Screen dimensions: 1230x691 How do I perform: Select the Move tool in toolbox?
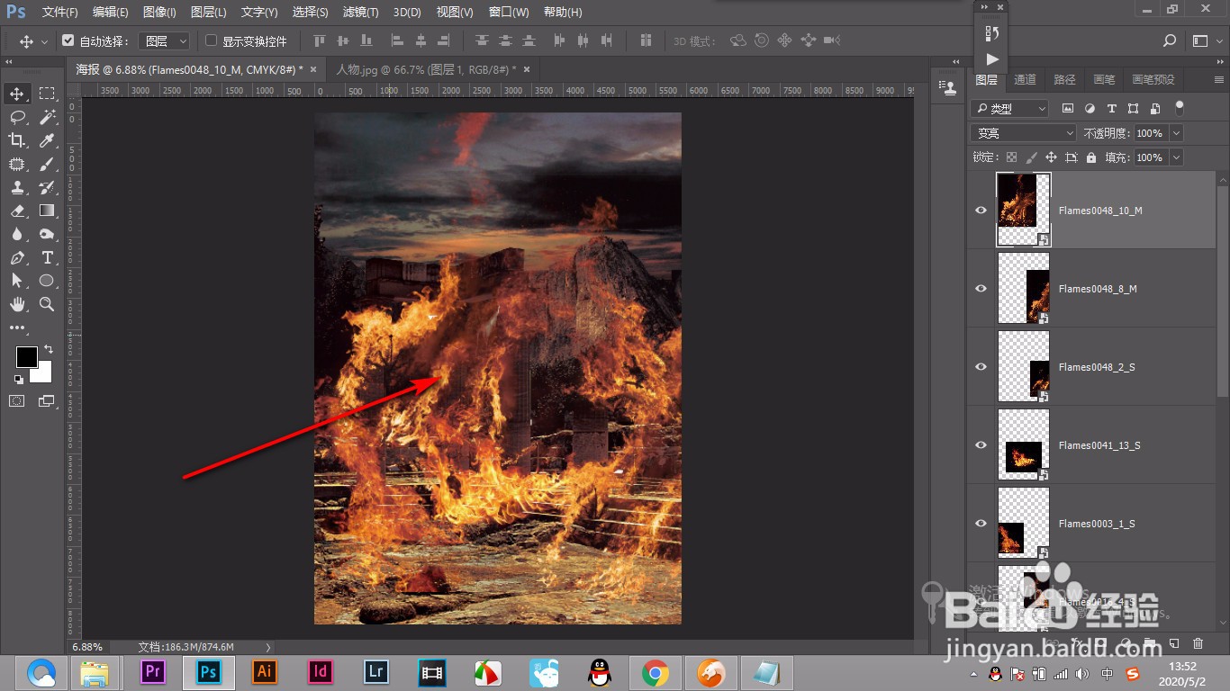click(17, 94)
